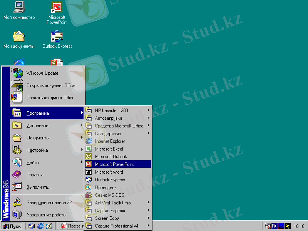
Task: Choose Выполнить... in the Start menu
Action: coord(39,187)
